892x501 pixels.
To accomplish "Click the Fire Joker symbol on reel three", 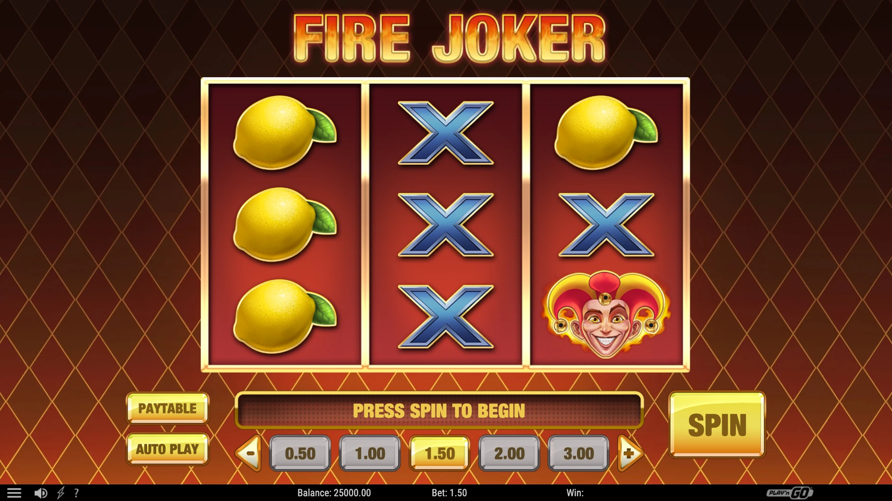I will click(606, 314).
